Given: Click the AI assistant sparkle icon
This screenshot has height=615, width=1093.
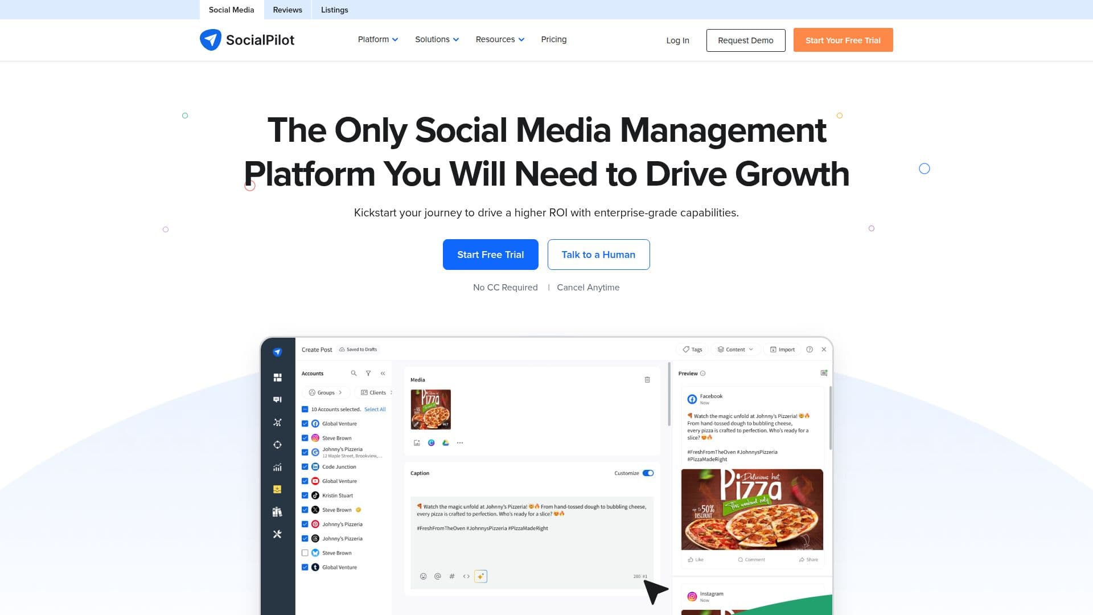Looking at the screenshot, I should click(x=481, y=576).
